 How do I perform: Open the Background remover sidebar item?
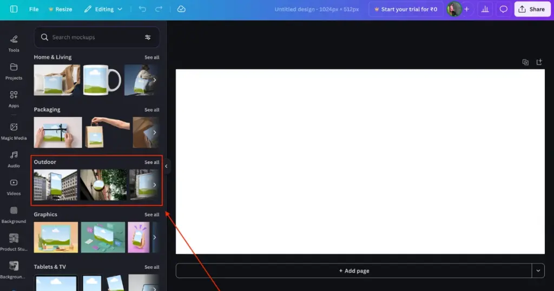tap(14, 270)
